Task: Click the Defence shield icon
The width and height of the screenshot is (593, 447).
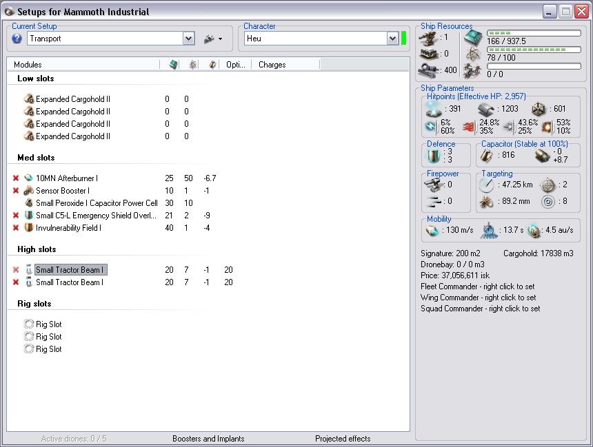Action: tap(434, 156)
